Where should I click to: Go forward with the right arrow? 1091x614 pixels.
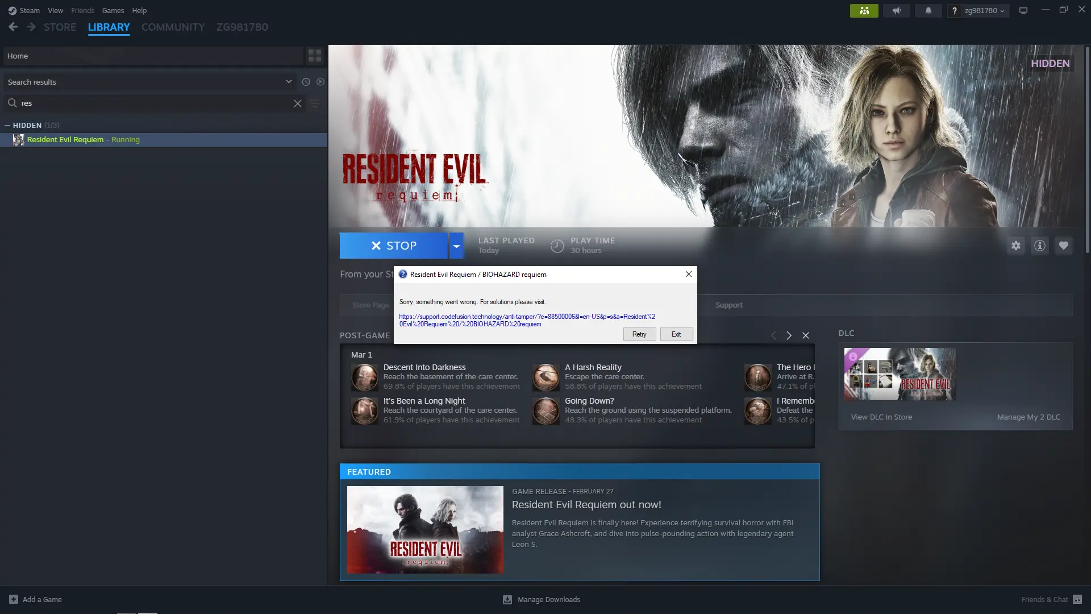[x=31, y=27]
